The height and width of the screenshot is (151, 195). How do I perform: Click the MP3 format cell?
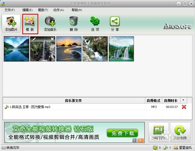click(154, 107)
